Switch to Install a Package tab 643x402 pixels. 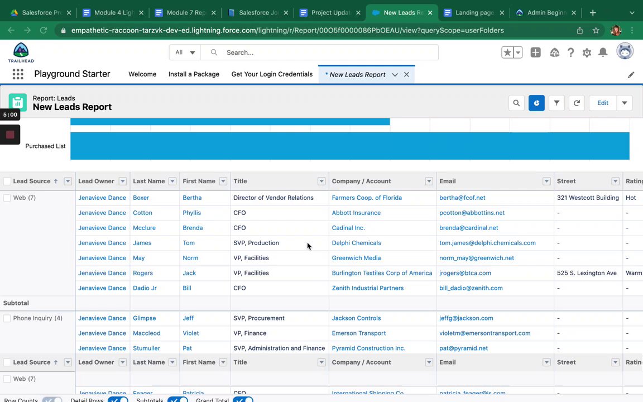(194, 74)
